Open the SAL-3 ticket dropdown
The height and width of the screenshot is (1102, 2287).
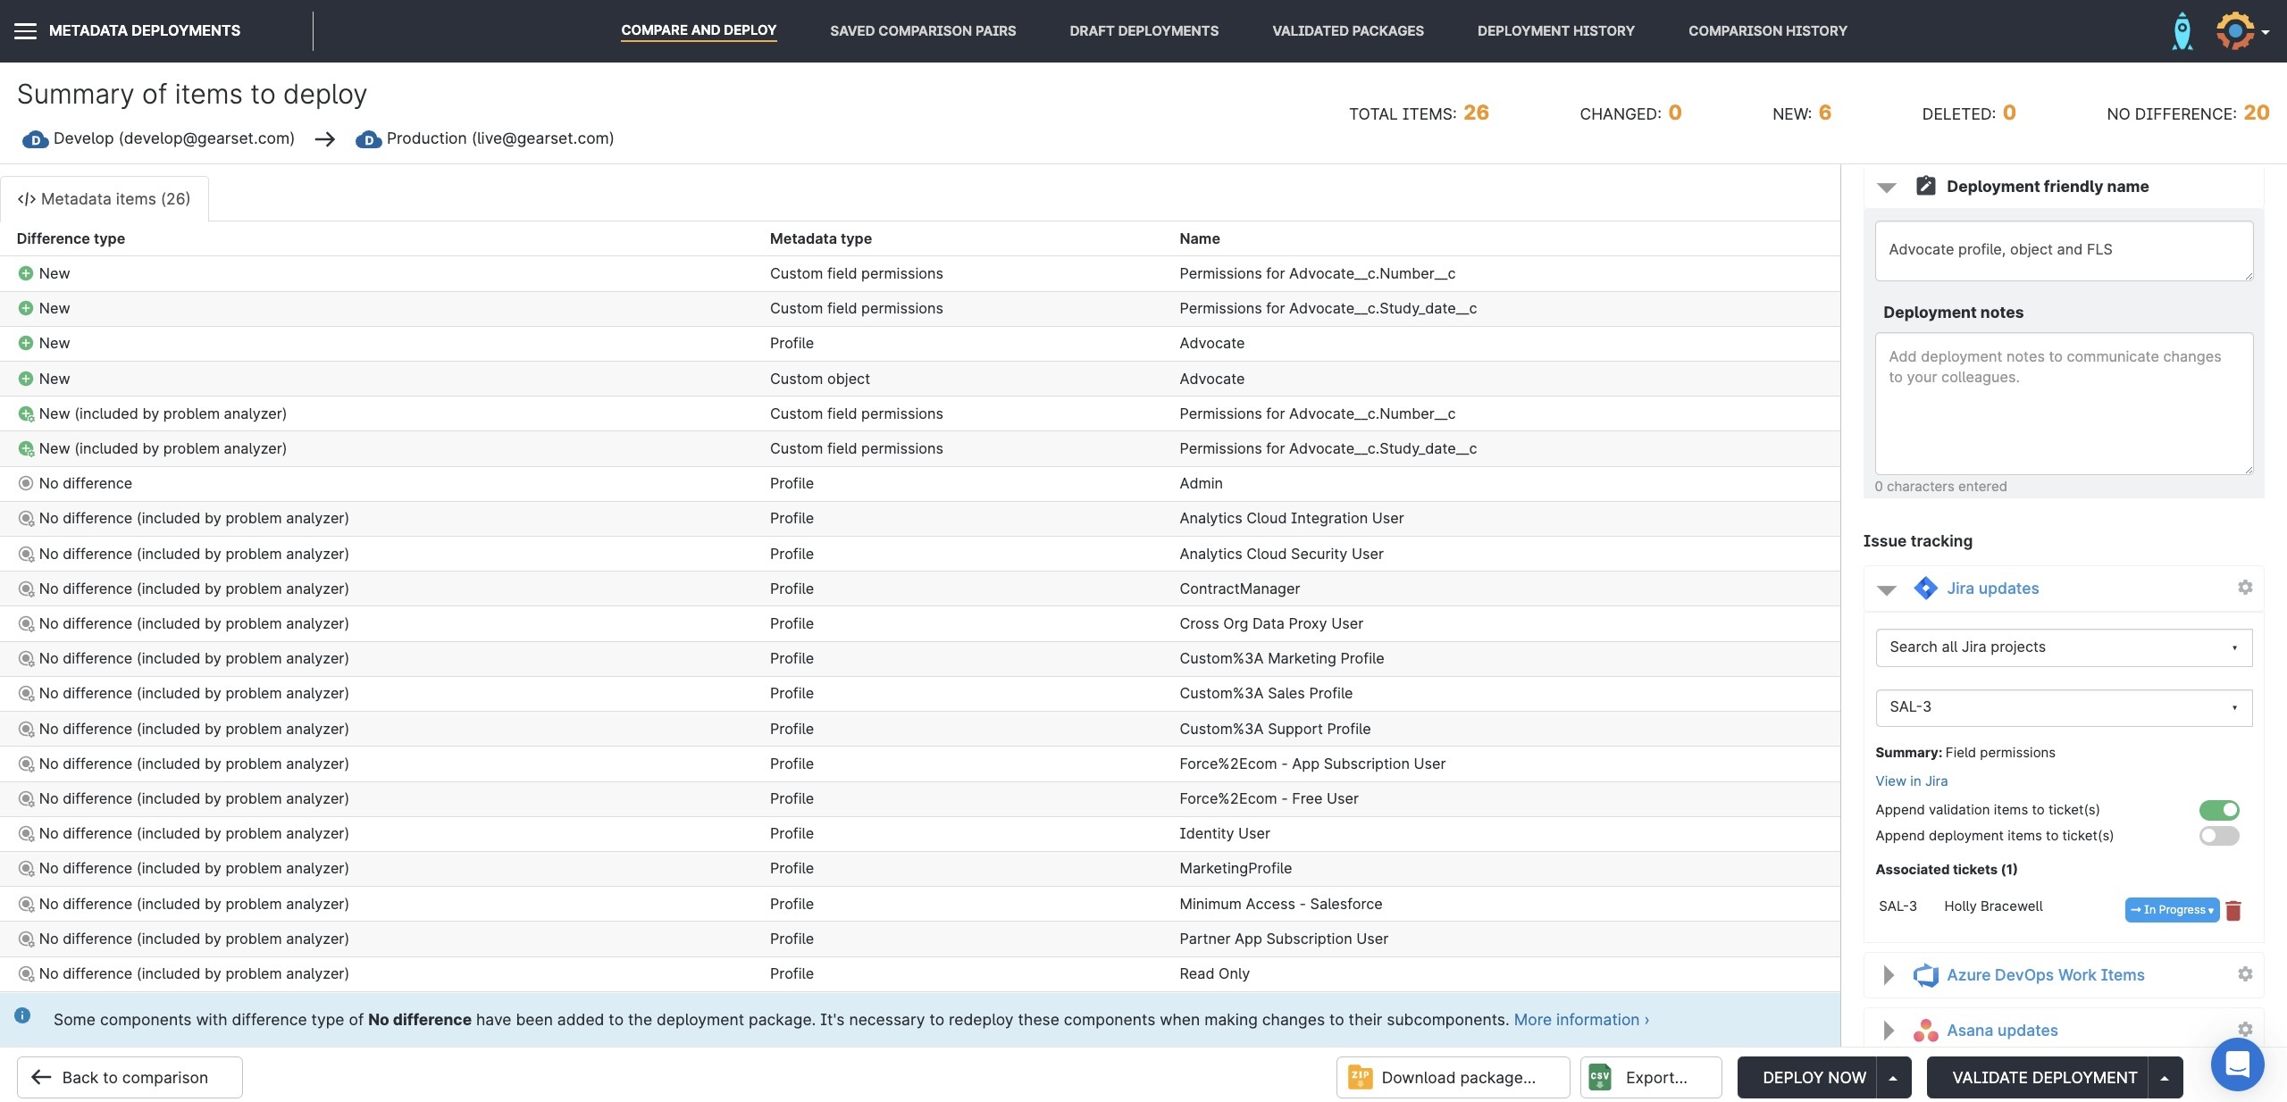(x=2064, y=707)
